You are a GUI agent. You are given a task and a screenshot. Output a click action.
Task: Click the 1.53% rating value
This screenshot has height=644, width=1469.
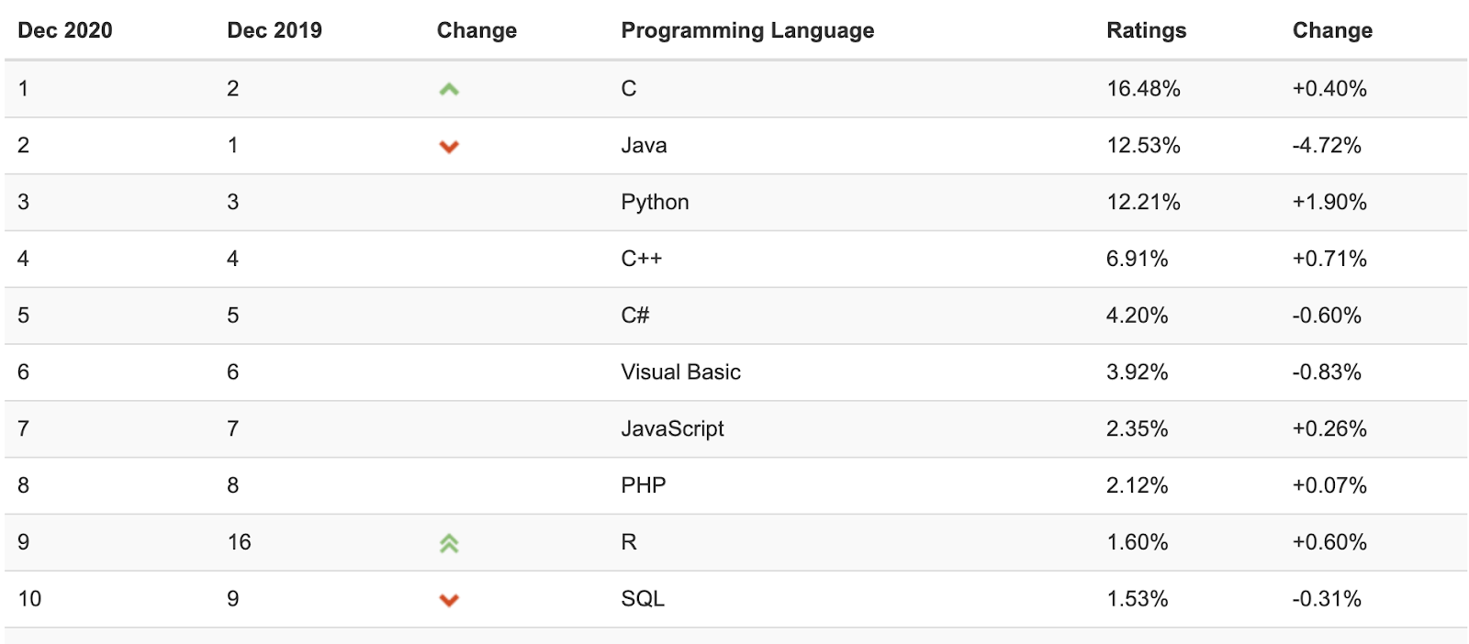pos(1137,599)
